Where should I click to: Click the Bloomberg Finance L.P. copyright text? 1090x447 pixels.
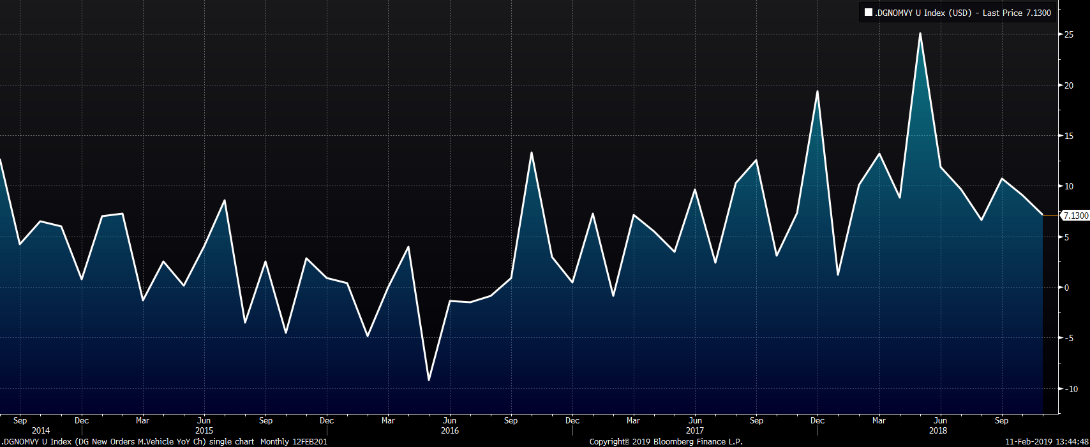pyautogui.click(x=666, y=441)
